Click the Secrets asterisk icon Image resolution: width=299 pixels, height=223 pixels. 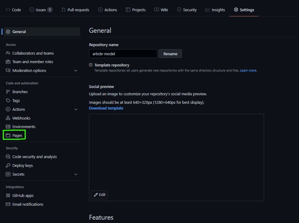(x=8, y=174)
